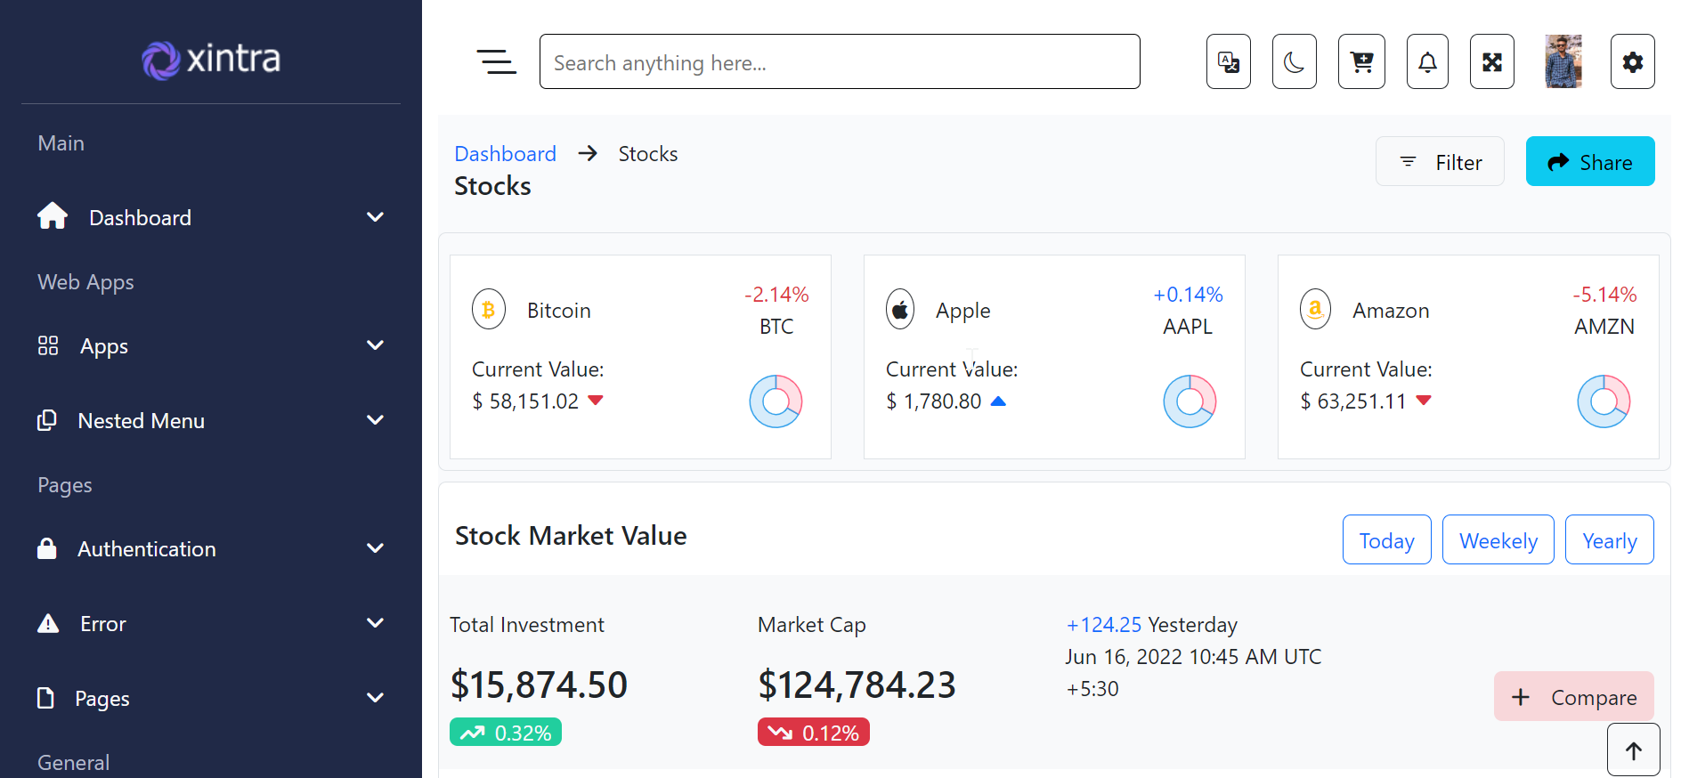Open the notifications bell
1681x778 pixels.
coord(1427,62)
